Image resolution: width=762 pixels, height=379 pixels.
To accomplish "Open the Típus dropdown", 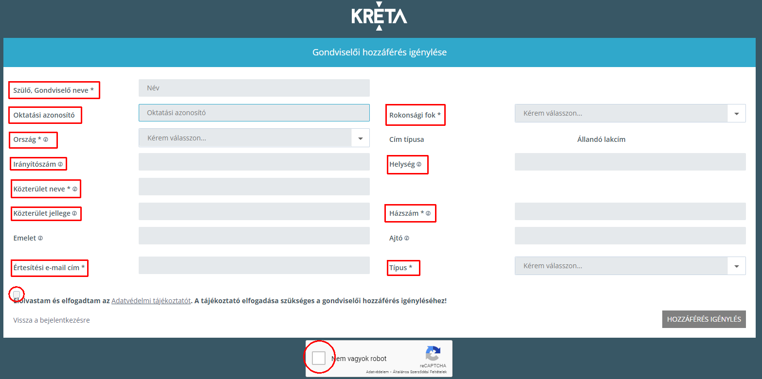I will (630, 266).
